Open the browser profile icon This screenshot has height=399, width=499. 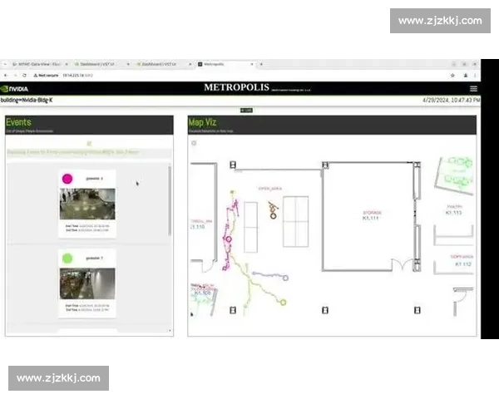(x=465, y=76)
